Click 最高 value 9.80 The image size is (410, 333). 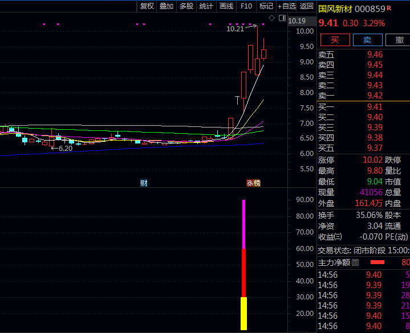375,171
